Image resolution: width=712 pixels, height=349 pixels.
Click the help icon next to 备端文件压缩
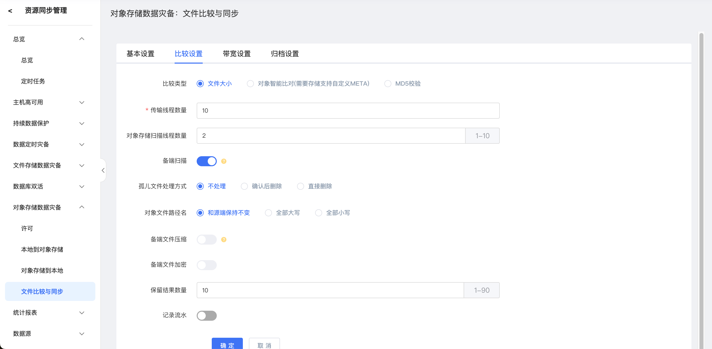point(224,240)
